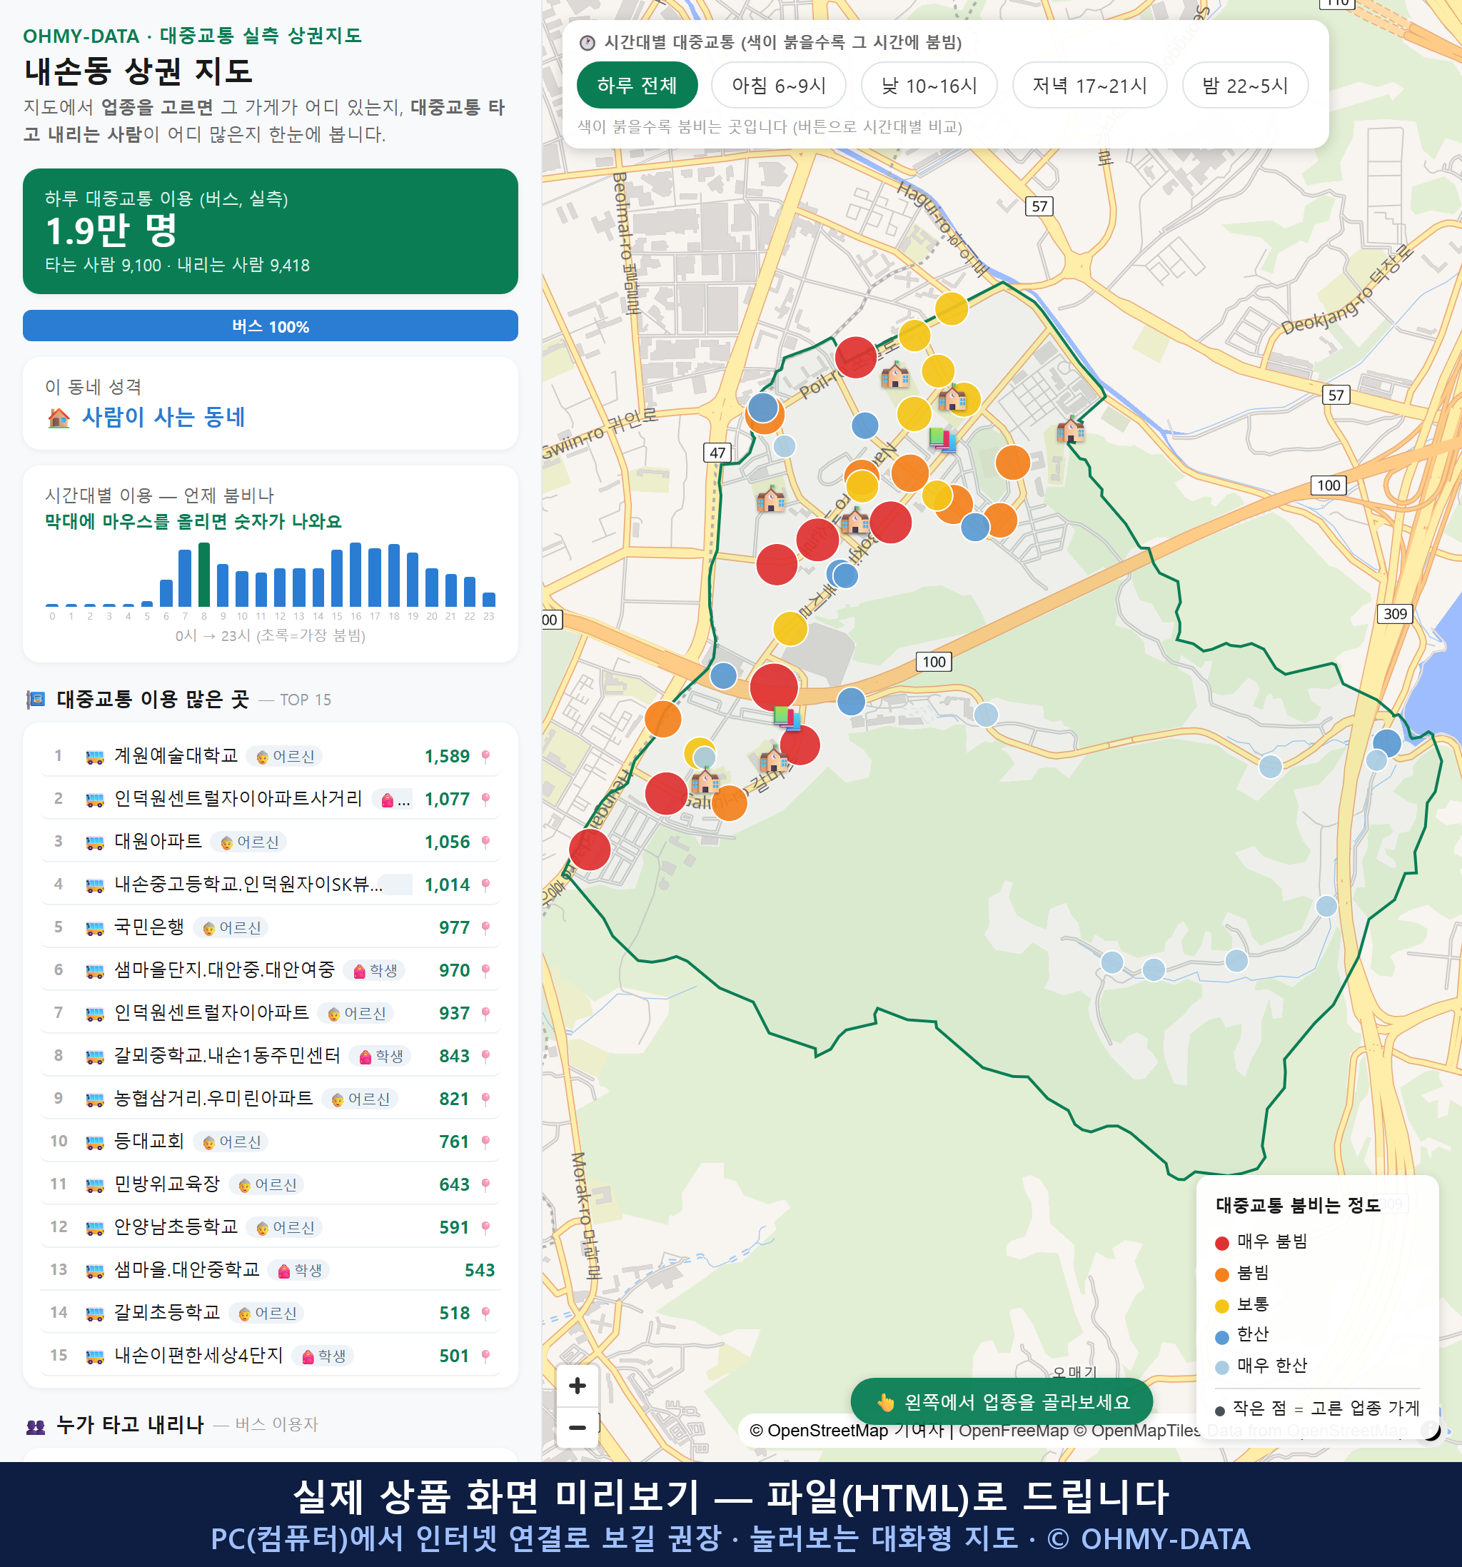Click the pin icon in 국민은행 row
Screen dimensions: 1462x1567
[x=485, y=928]
